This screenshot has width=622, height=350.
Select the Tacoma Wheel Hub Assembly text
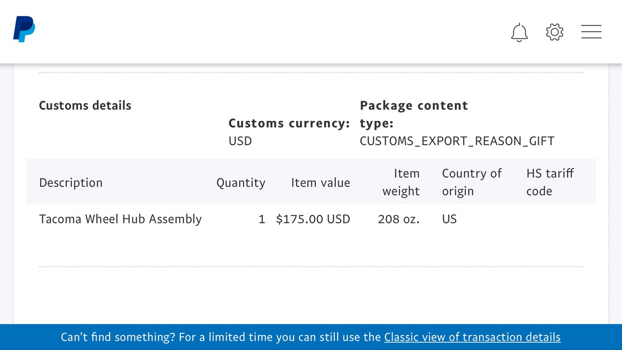coord(120,219)
